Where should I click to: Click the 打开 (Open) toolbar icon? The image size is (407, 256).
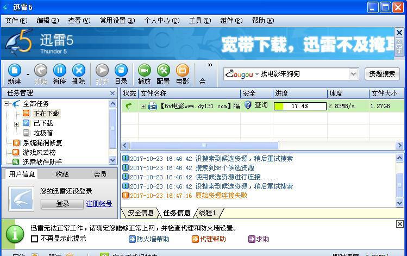point(102,74)
